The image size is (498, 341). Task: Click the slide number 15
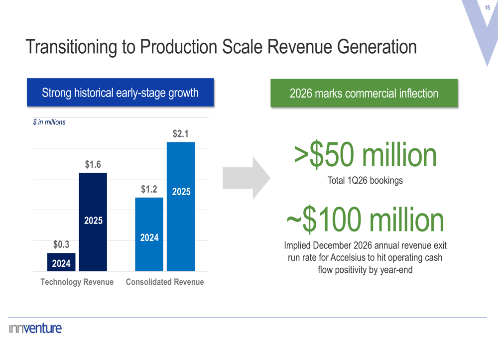[x=488, y=7]
